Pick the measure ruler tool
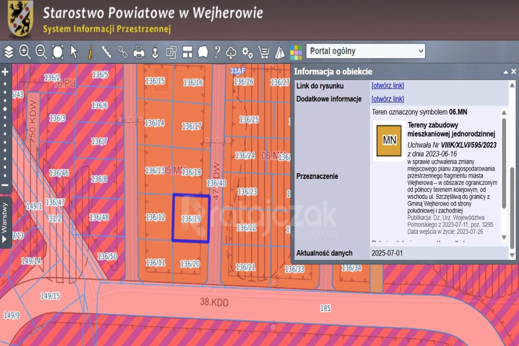 [x=106, y=52]
